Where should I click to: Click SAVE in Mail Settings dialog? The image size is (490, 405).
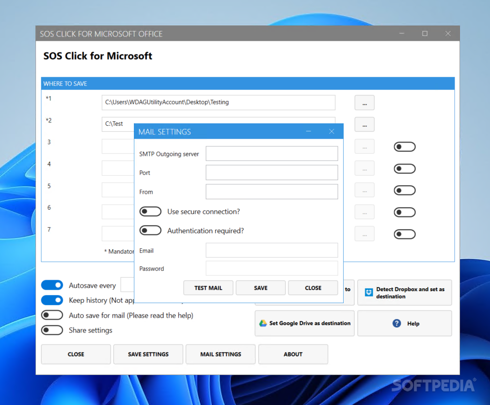261,288
